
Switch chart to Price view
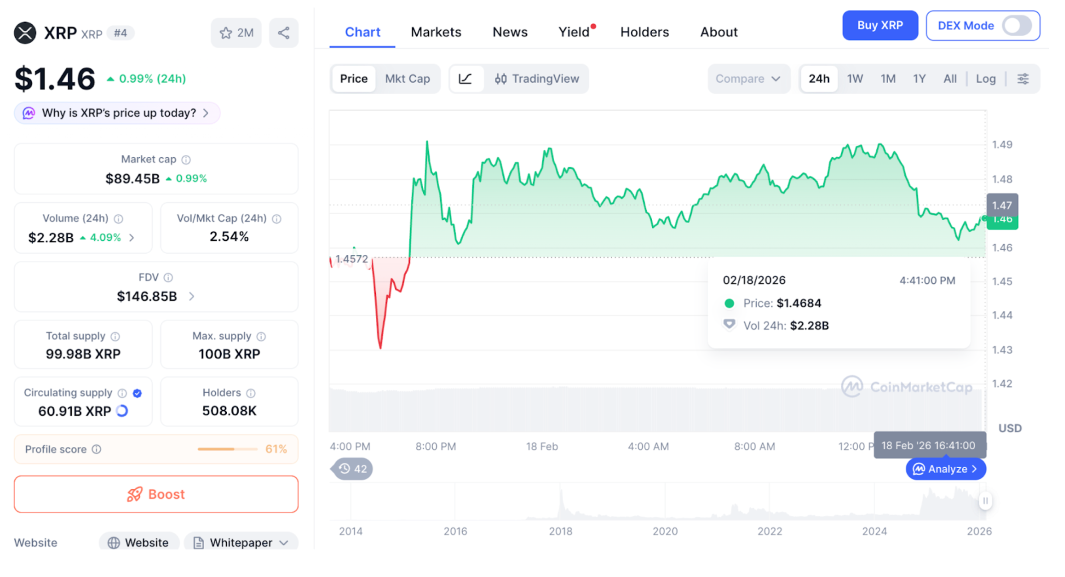pos(354,79)
